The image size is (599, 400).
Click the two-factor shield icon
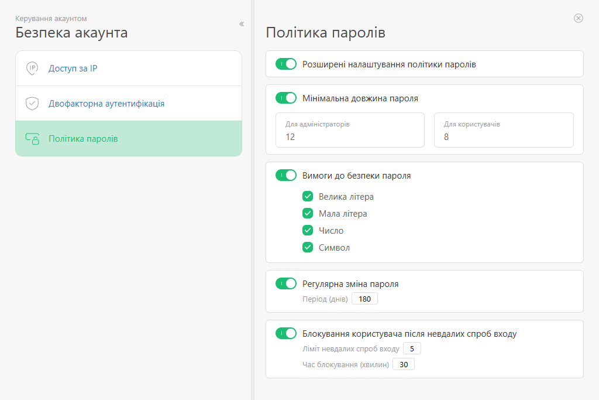(32, 104)
